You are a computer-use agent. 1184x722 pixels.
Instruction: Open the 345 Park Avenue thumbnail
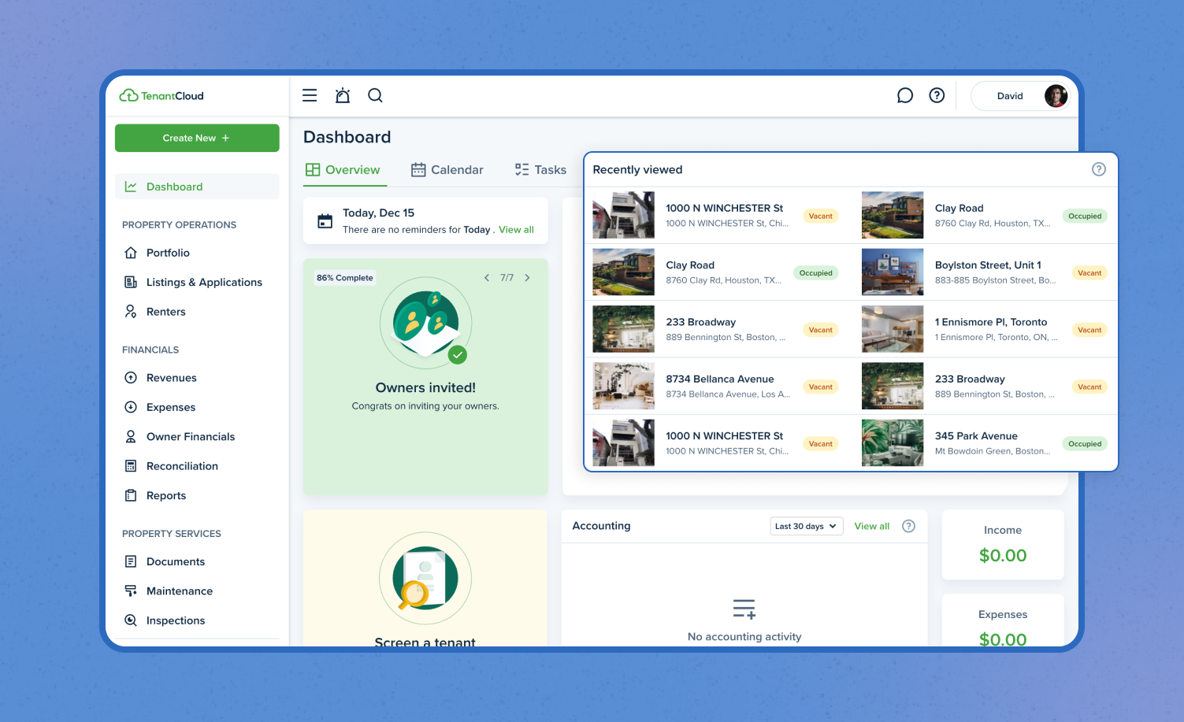(892, 443)
